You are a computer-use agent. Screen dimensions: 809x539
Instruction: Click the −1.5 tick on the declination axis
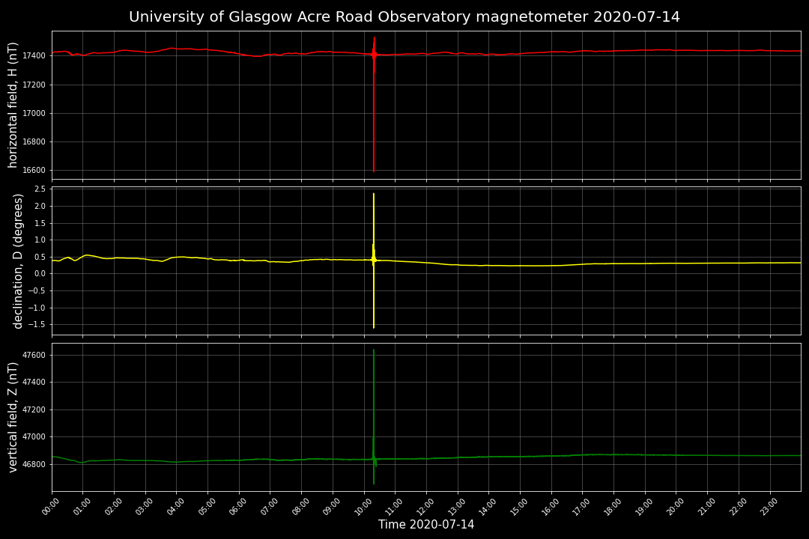[x=37, y=324]
